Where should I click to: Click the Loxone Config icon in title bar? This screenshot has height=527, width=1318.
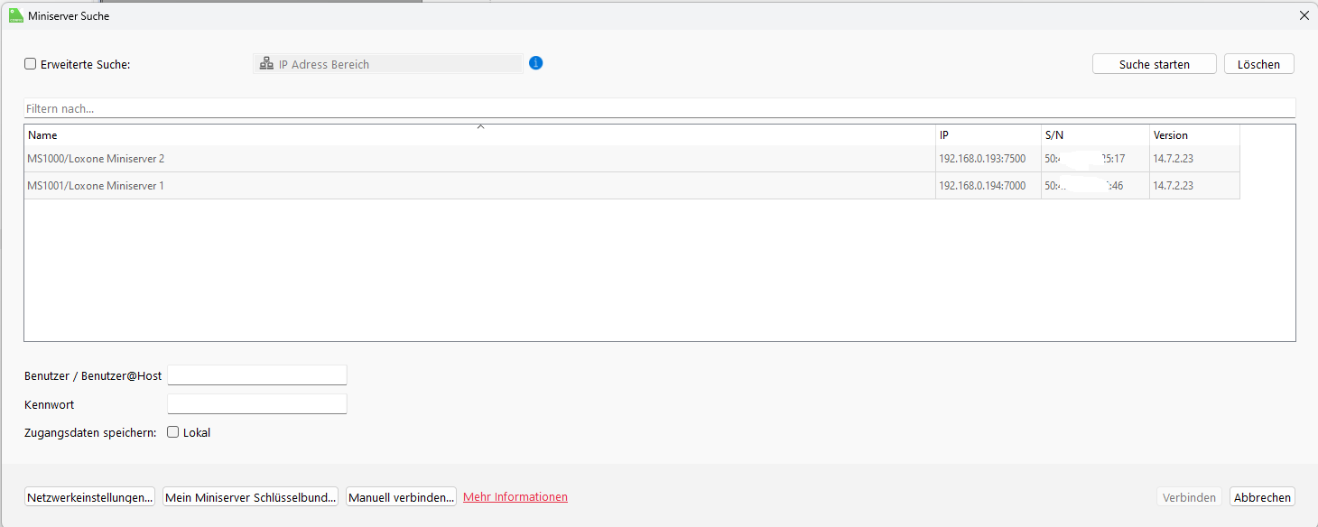(16, 15)
